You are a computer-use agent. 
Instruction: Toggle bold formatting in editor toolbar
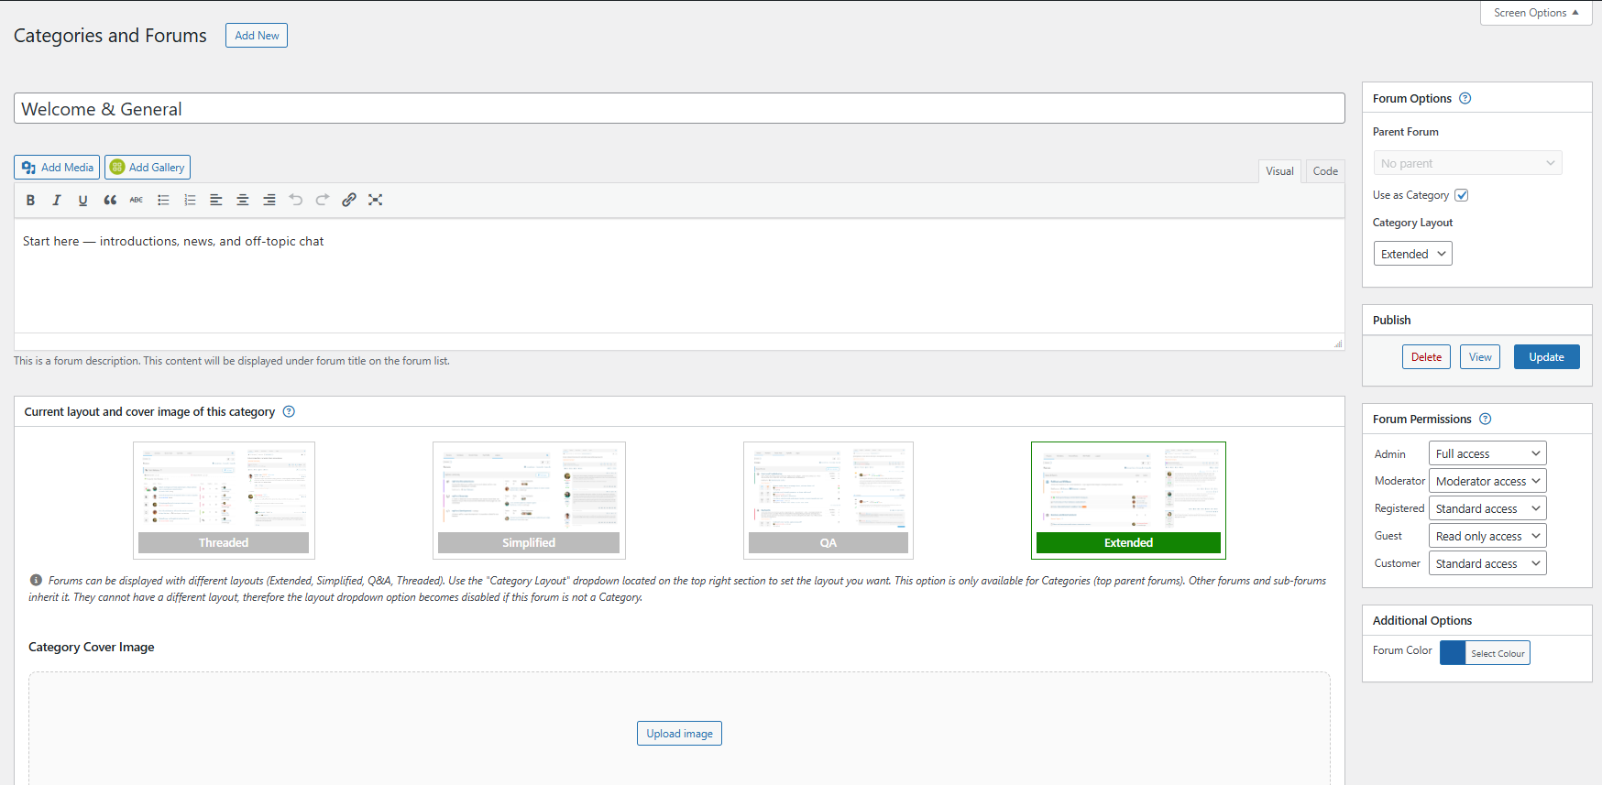30,200
